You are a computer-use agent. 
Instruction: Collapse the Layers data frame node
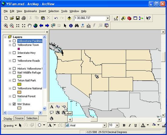pos(5,37)
